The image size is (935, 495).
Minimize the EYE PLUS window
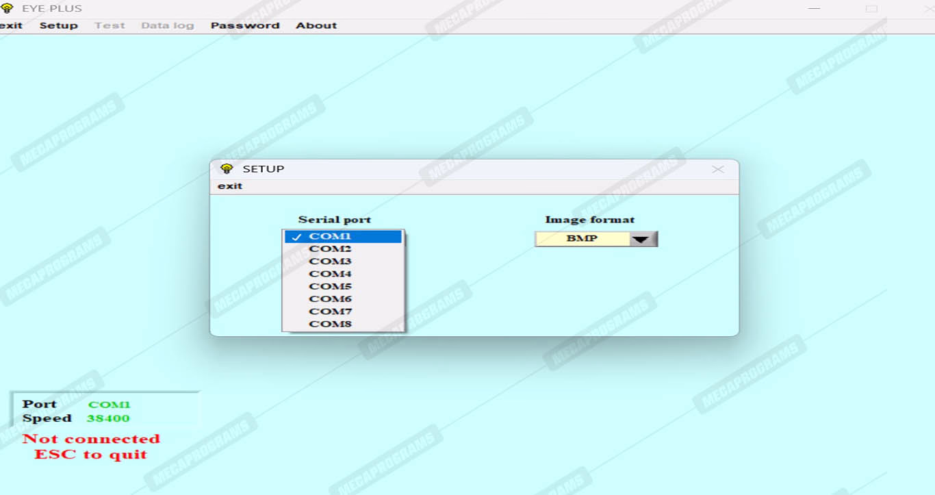[814, 9]
